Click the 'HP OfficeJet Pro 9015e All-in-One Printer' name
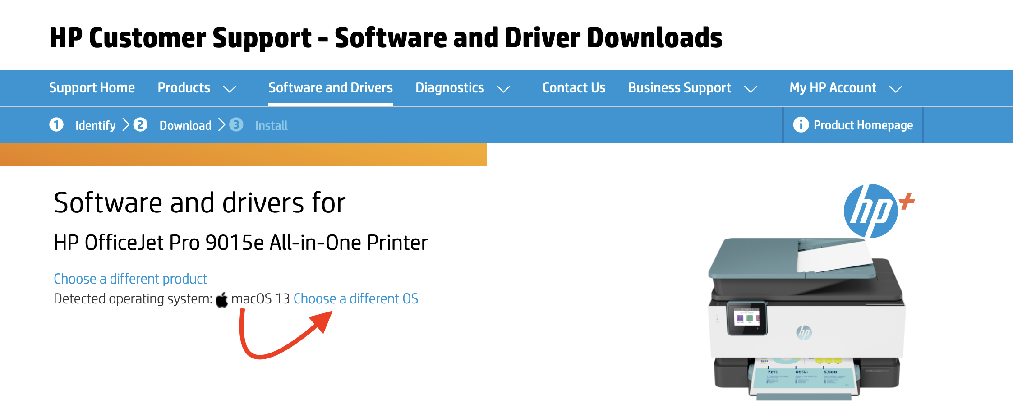The width and height of the screenshot is (1013, 404). [241, 243]
